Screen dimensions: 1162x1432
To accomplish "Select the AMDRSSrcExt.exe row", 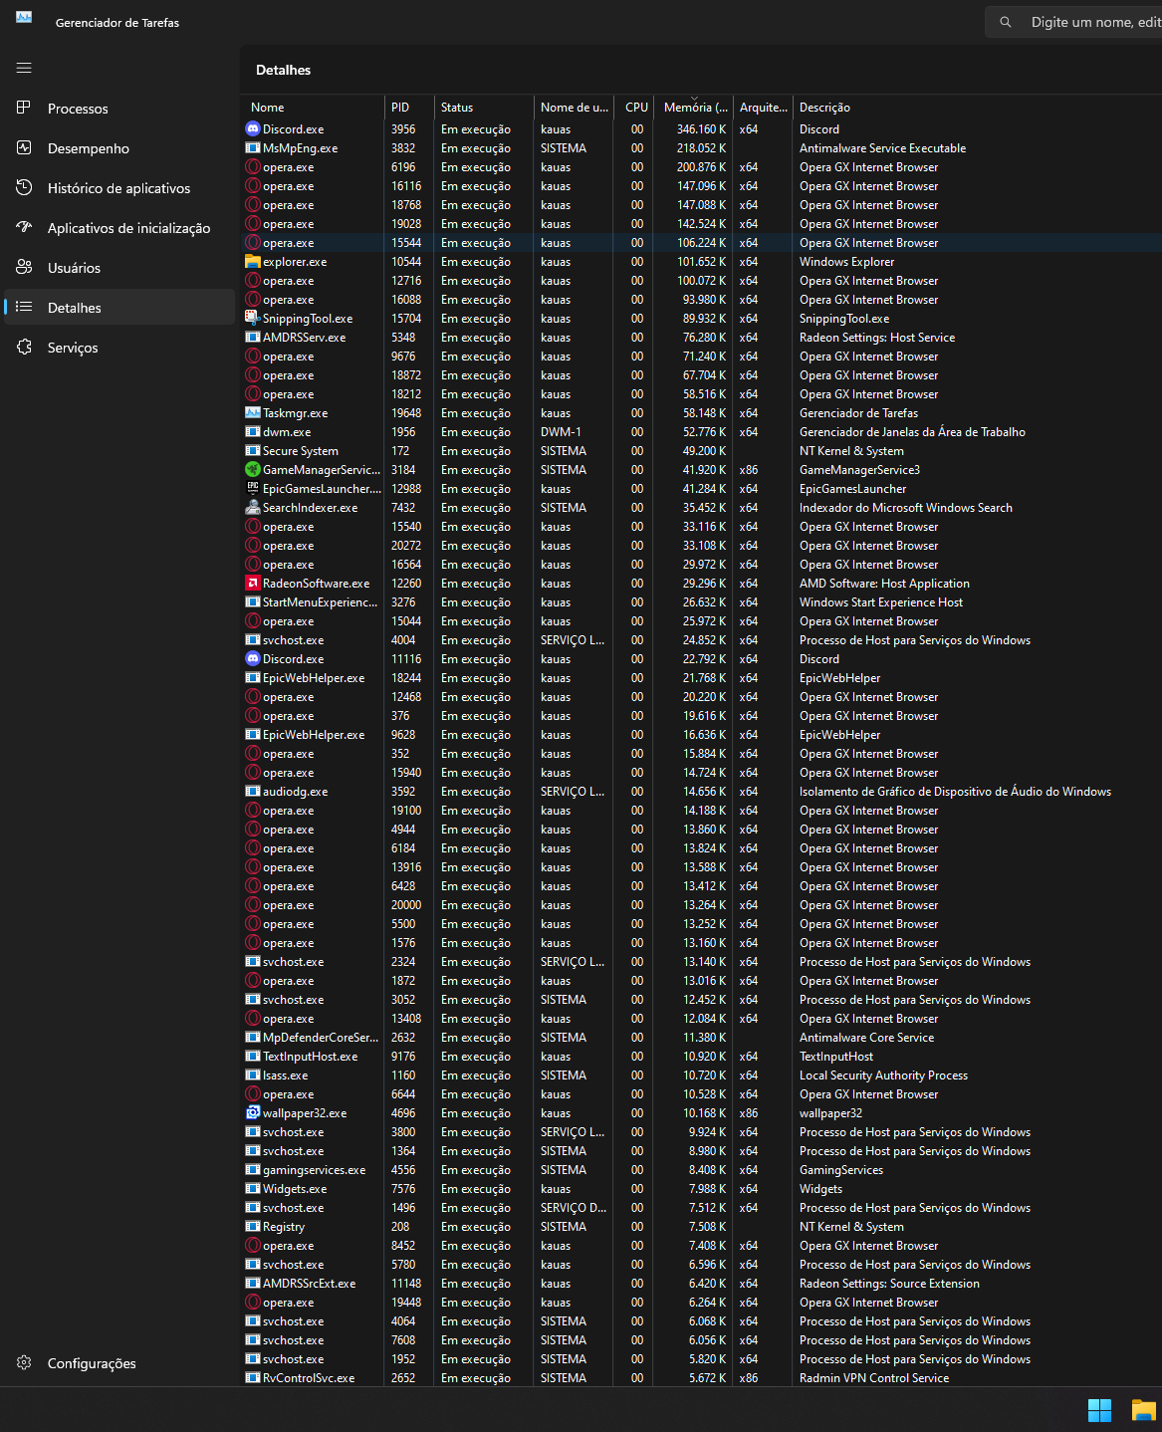I will tap(702, 1283).
